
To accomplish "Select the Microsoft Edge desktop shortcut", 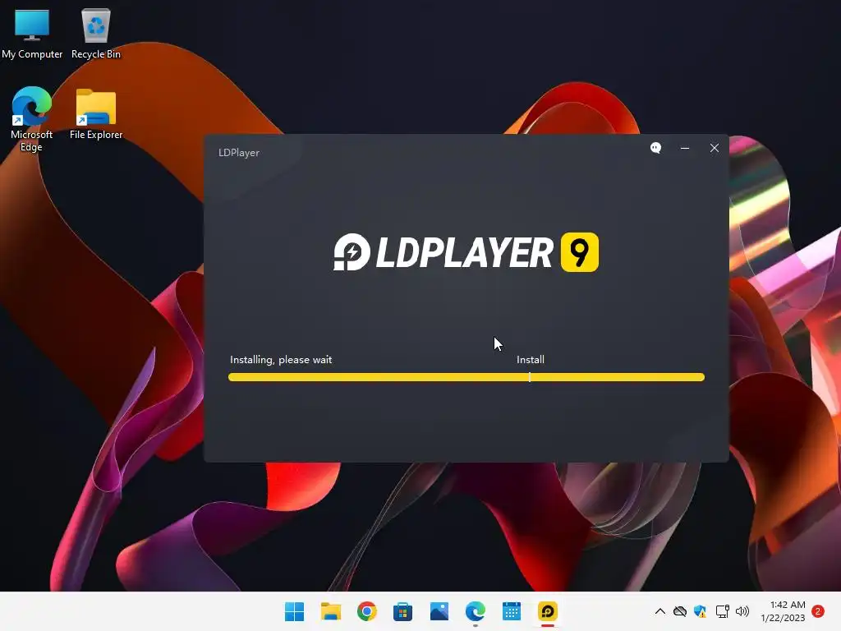I will pyautogui.click(x=32, y=120).
